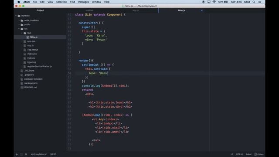
Task: Click the plus icon in status bar
Action: tap(17, 154)
